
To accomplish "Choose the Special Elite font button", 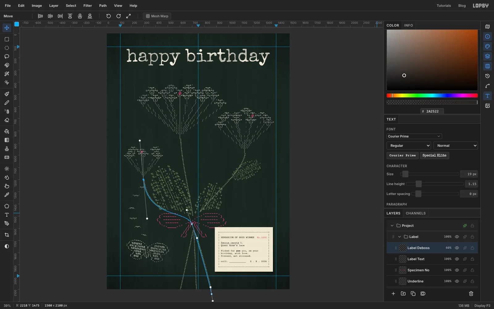I will [x=434, y=155].
